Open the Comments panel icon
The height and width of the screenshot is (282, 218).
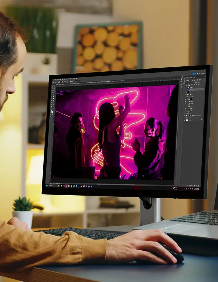(x=182, y=81)
